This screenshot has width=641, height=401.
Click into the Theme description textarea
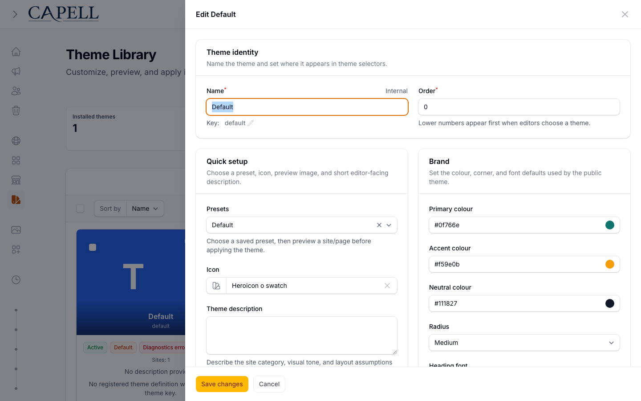click(x=302, y=336)
